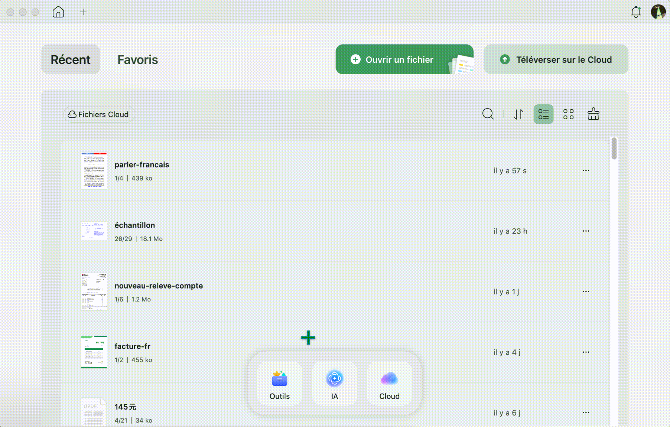Click 'il y a 57 s' timestamp
This screenshot has width=670, height=427.
pyautogui.click(x=510, y=170)
